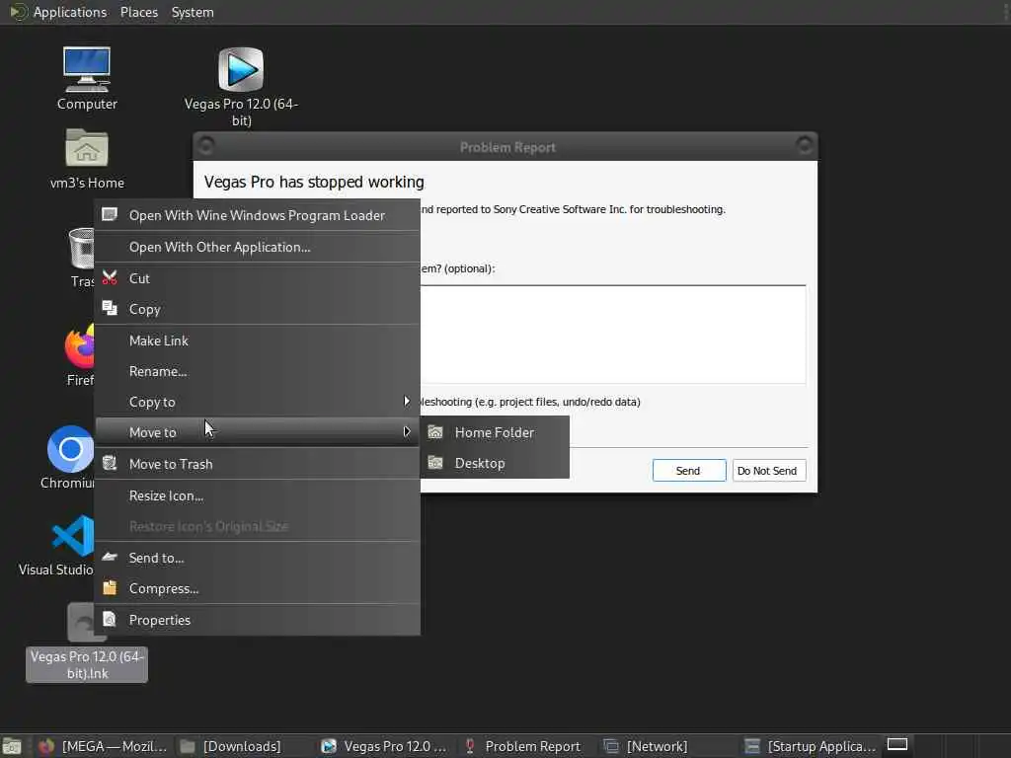Open the Applications menu
The width and height of the screenshot is (1011, 758).
[x=70, y=12]
